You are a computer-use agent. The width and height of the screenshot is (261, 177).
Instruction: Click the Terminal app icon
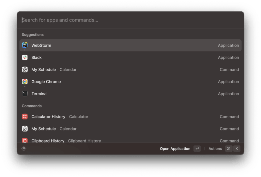tap(25, 94)
